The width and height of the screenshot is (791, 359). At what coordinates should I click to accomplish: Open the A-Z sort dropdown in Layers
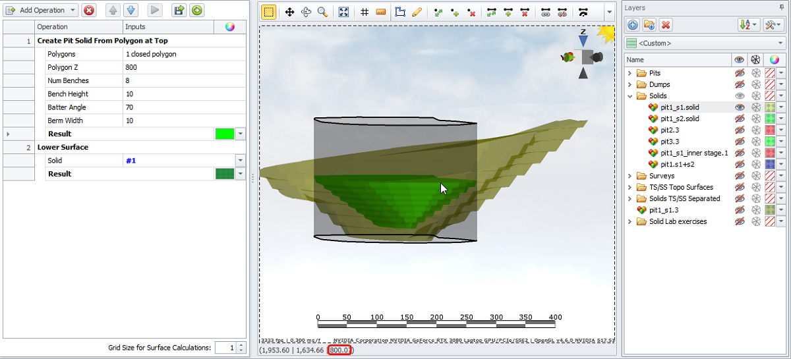(x=749, y=24)
